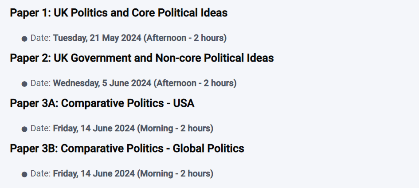Image resolution: width=419 pixels, height=188 pixels.
Task: Click the Paper 1 UK Politics heading
Action: pos(119,13)
